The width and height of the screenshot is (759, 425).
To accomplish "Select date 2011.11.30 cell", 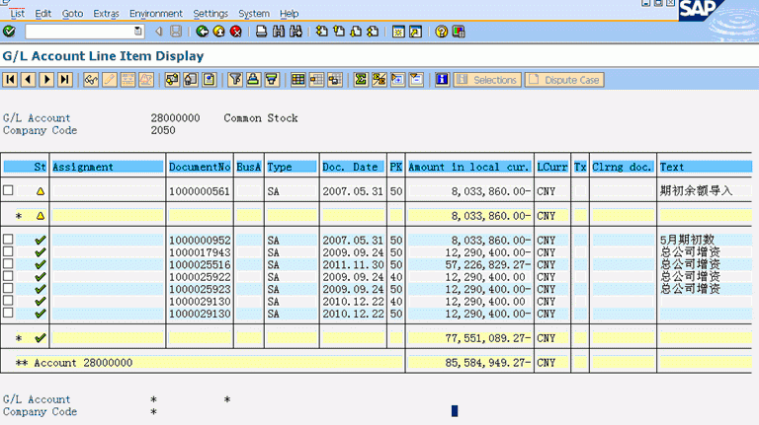I will click(x=353, y=264).
